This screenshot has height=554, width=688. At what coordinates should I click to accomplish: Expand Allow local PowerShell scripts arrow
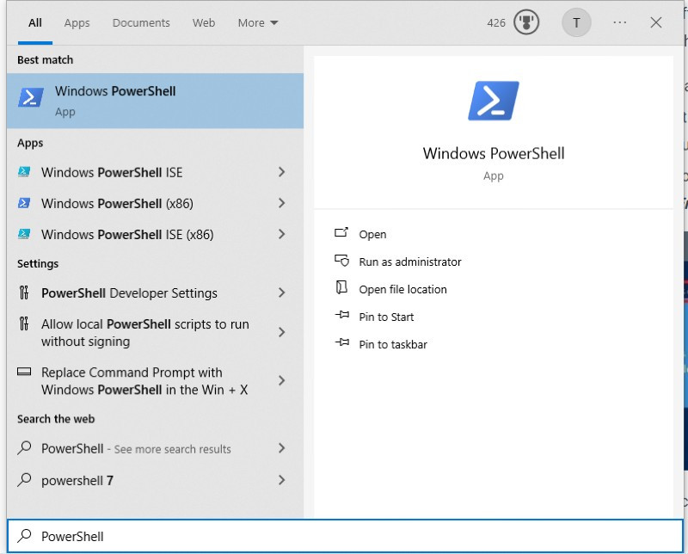[x=282, y=332]
